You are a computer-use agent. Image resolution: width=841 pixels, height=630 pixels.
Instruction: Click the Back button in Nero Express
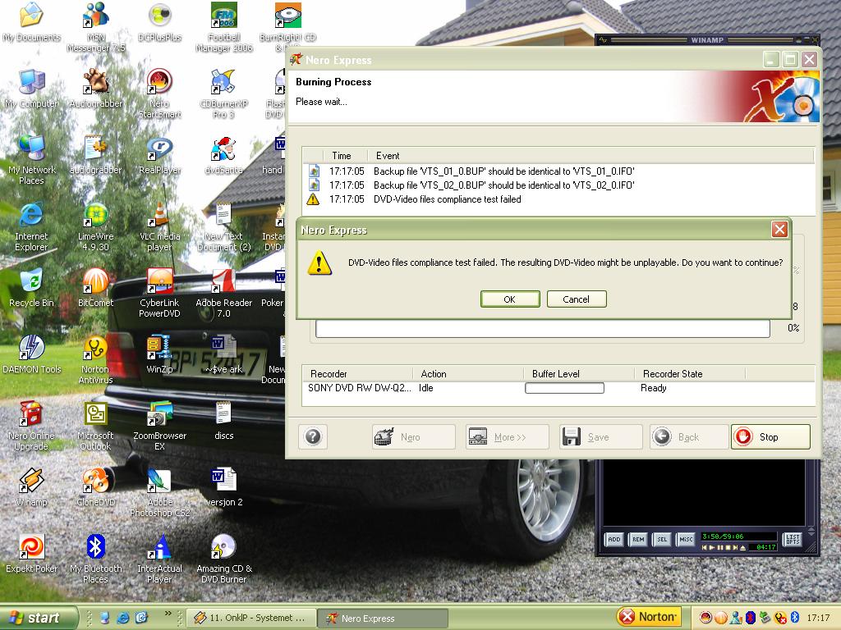(x=689, y=436)
